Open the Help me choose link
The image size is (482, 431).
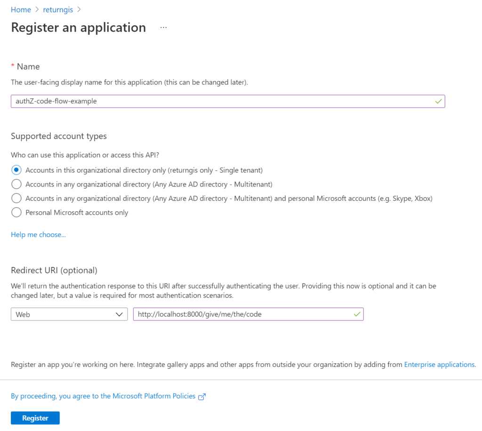(38, 234)
